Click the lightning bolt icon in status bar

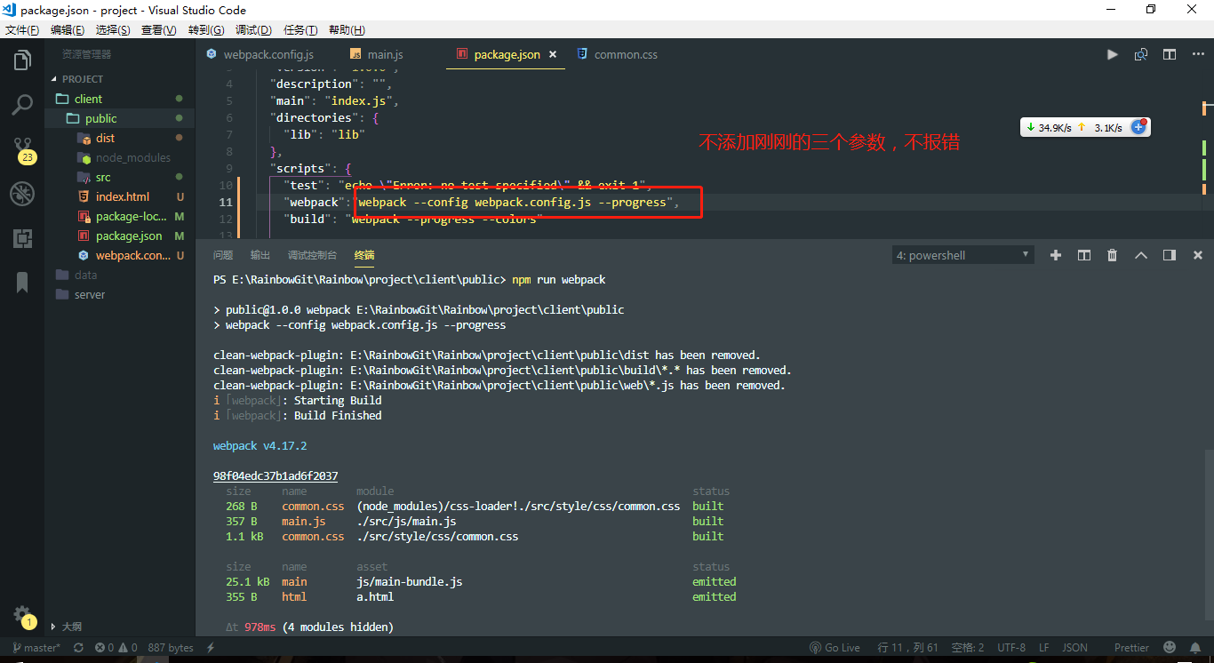(211, 648)
